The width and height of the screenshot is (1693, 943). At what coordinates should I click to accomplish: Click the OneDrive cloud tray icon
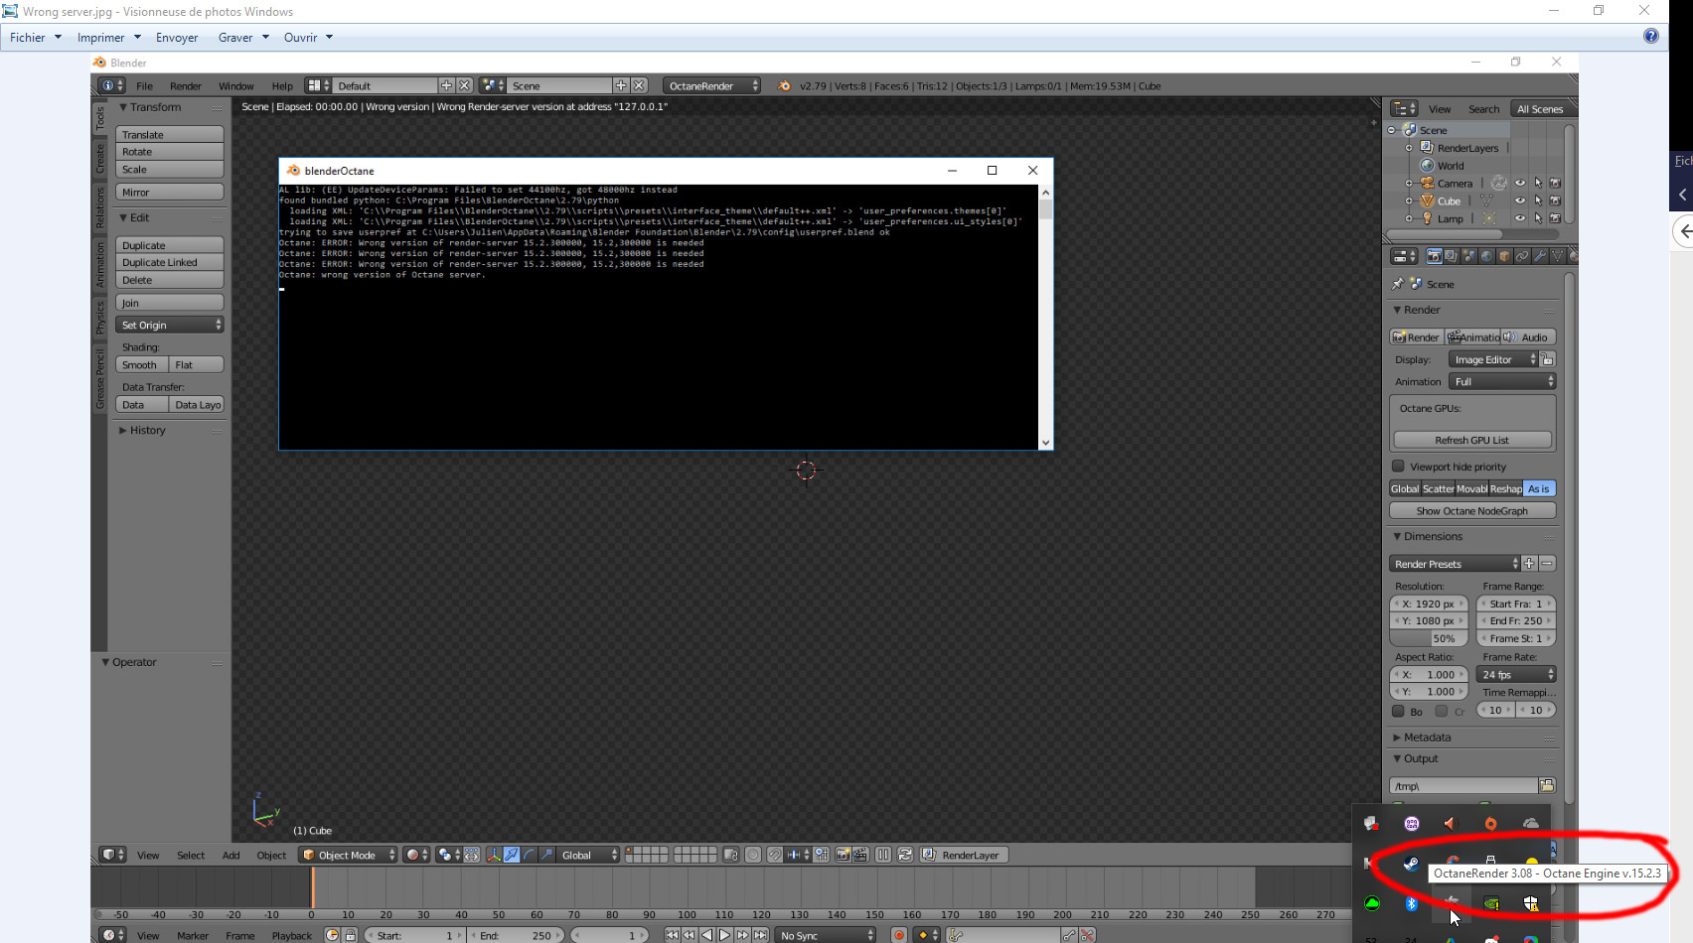[x=1531, y=824]
